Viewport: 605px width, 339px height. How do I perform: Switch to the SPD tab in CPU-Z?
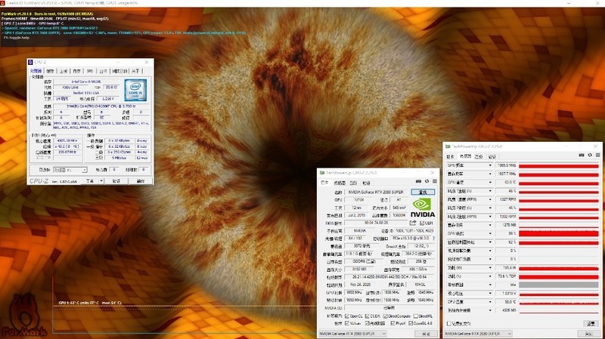click(x=89, y=69)
